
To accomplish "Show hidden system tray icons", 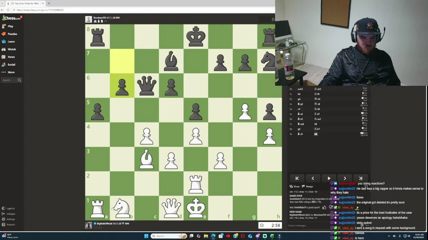I will tap(389, 236).
